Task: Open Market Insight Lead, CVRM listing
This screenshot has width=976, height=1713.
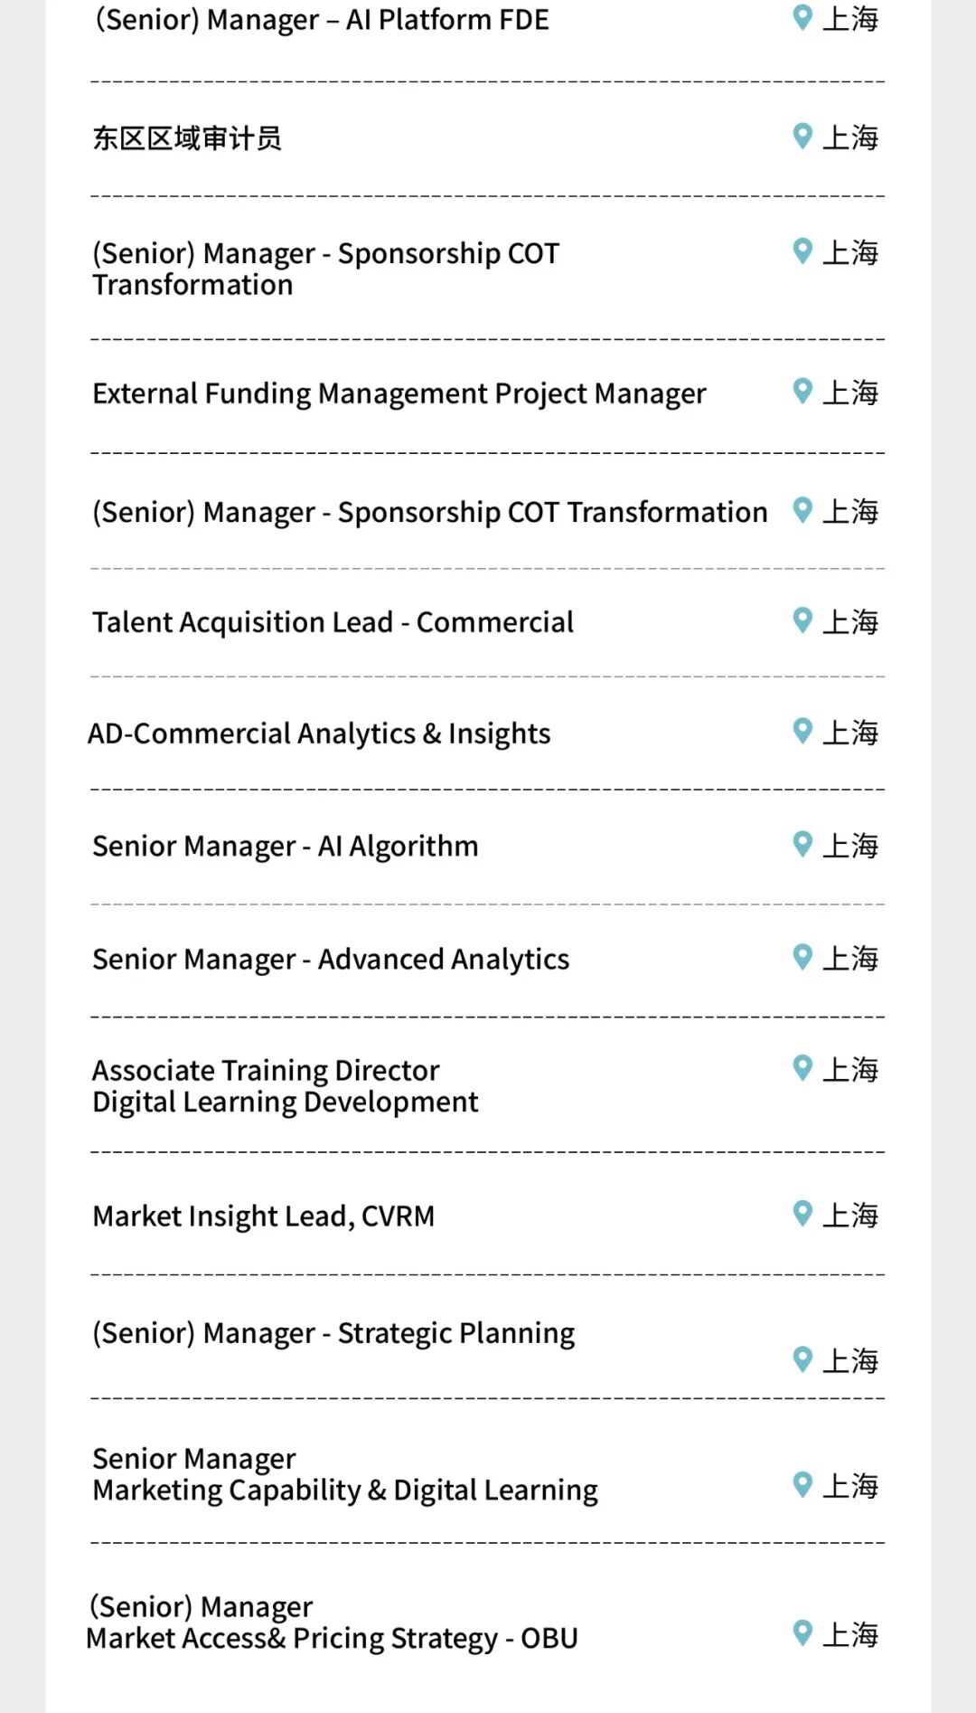Action: click(x=263, y=1216)
